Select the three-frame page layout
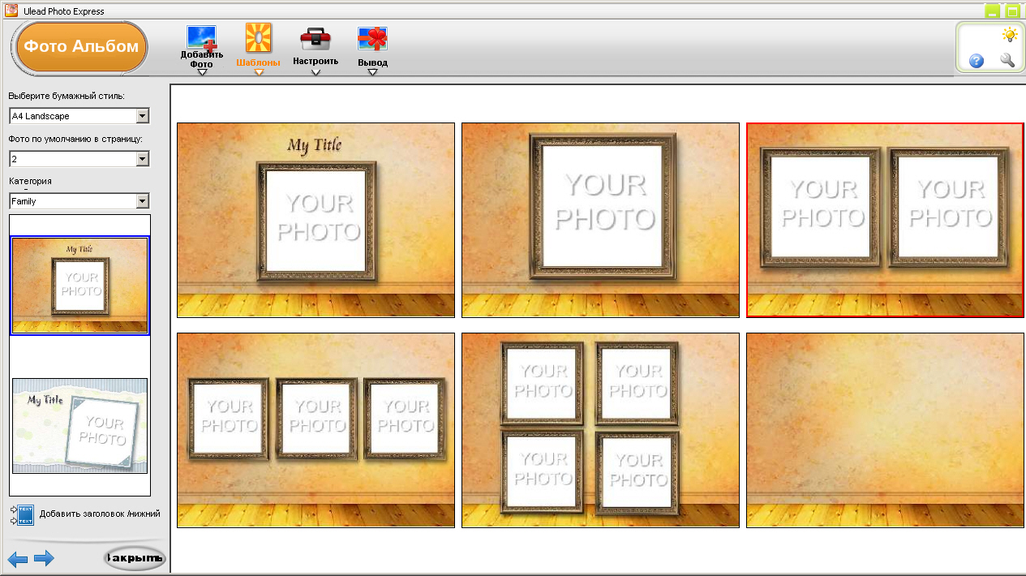The image size is (1026, 576). pos(316,430)
